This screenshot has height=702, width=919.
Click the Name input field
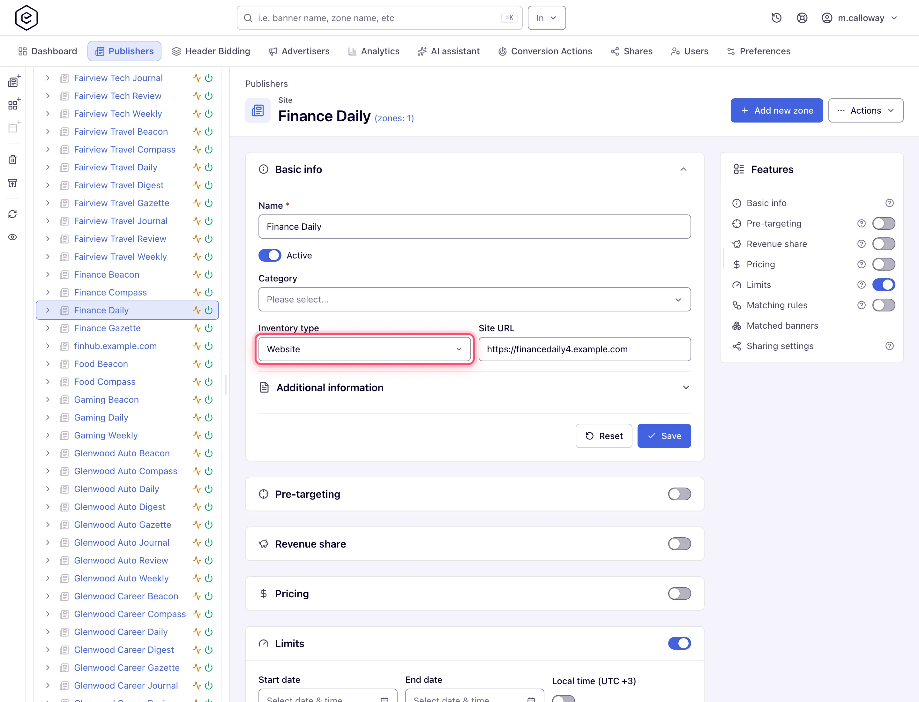474,227
